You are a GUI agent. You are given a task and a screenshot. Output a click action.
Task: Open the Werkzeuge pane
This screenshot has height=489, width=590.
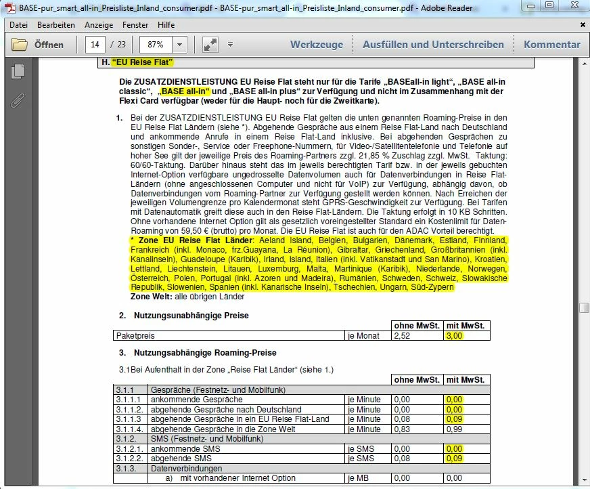(x=317, y=45)
